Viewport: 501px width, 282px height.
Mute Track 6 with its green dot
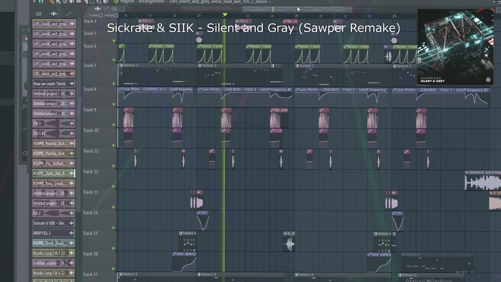pyautogui.click(x=114, y=59)
